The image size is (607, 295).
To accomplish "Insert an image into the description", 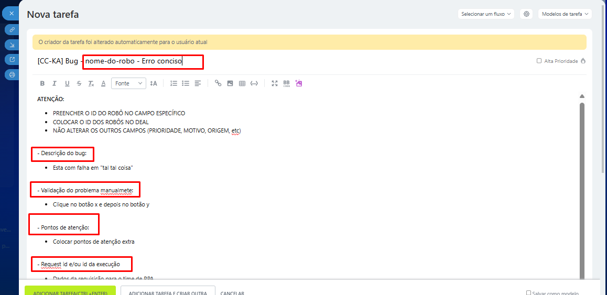I will click(230, 83).
